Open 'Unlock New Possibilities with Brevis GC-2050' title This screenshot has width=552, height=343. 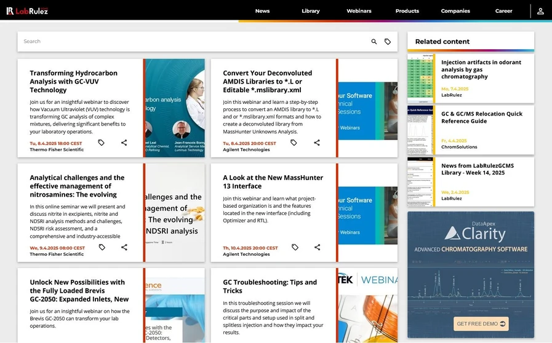(79, 291)
